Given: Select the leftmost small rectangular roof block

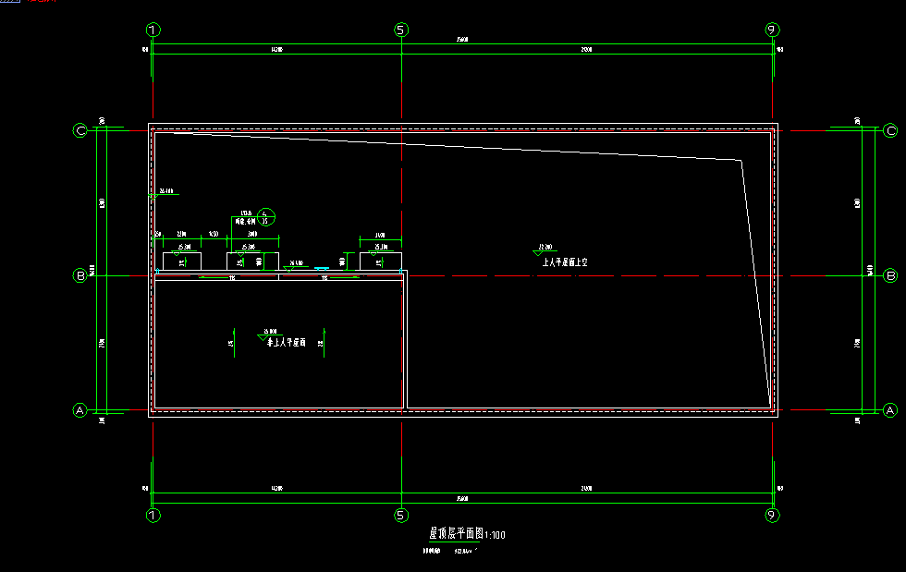Looking at the screenshot, I should pyautogui.click(x=182, y=261).
